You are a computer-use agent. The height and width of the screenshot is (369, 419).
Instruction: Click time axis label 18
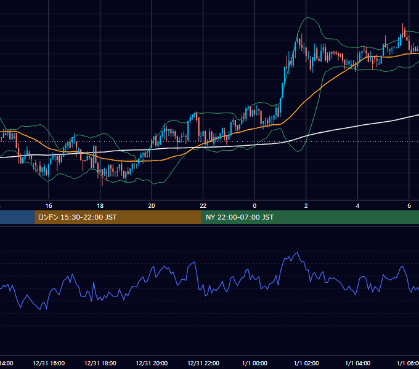pyautogui.click(x=100, y=206)
